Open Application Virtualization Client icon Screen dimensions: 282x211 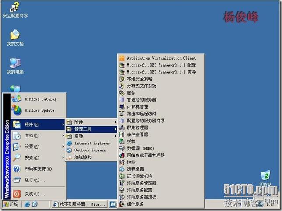(122, 58)
